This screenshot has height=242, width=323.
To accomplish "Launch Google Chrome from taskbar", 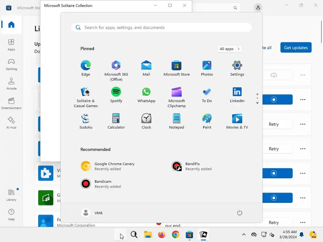I will coord(175,234).
